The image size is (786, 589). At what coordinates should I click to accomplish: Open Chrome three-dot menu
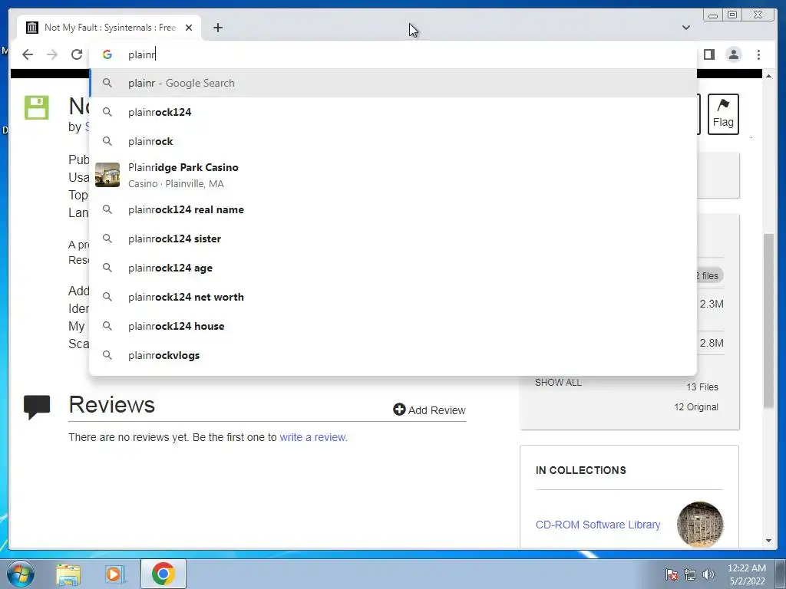tap(758, 54)
